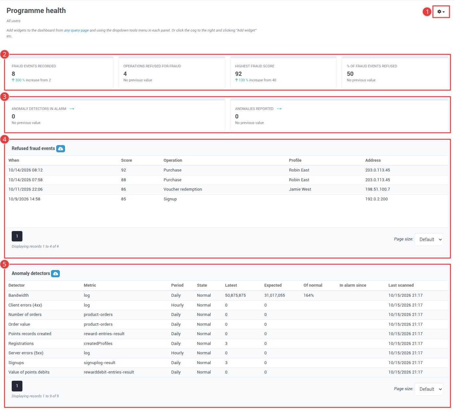Follow the arrow beside Anomalies Reported

pyautogui.click(x=279, y=109)
